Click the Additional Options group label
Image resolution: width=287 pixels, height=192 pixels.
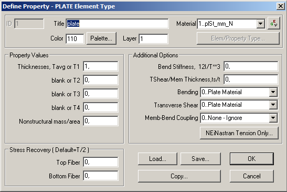[x=156, y=55]
